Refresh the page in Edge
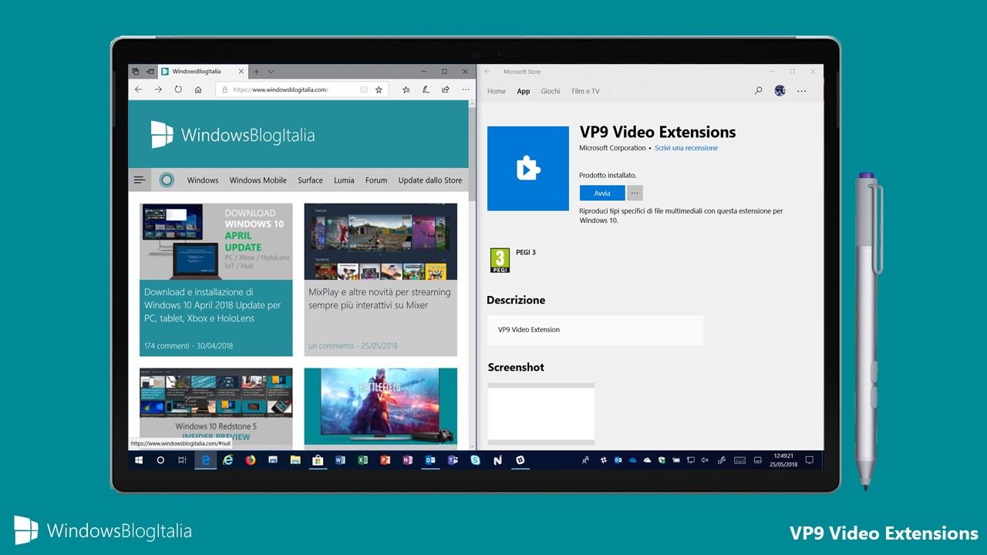The height and width of the screenshot is (555, 987). [x=178, y=89]
